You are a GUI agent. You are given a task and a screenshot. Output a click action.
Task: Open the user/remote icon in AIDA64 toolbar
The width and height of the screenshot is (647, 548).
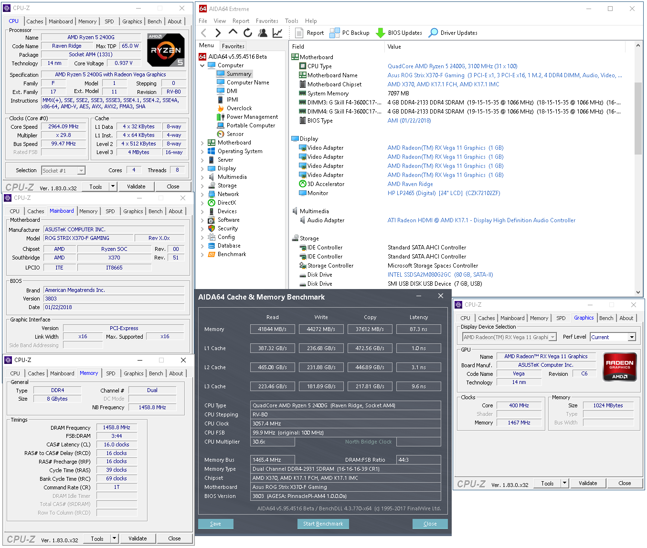tap(263, 33)
